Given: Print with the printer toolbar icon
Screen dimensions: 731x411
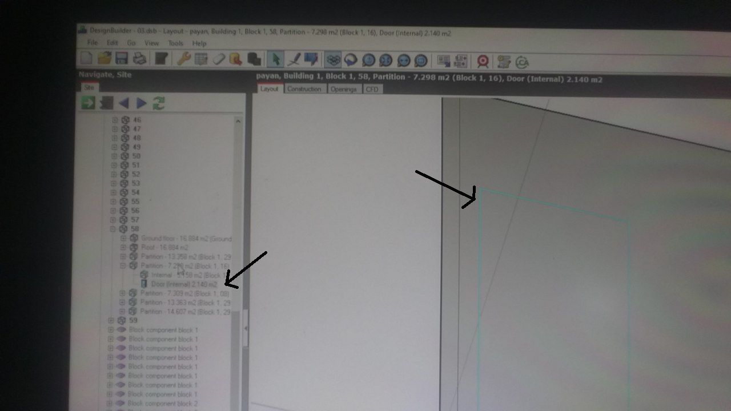Looking at the screenshot, I should tap(139, 58).
